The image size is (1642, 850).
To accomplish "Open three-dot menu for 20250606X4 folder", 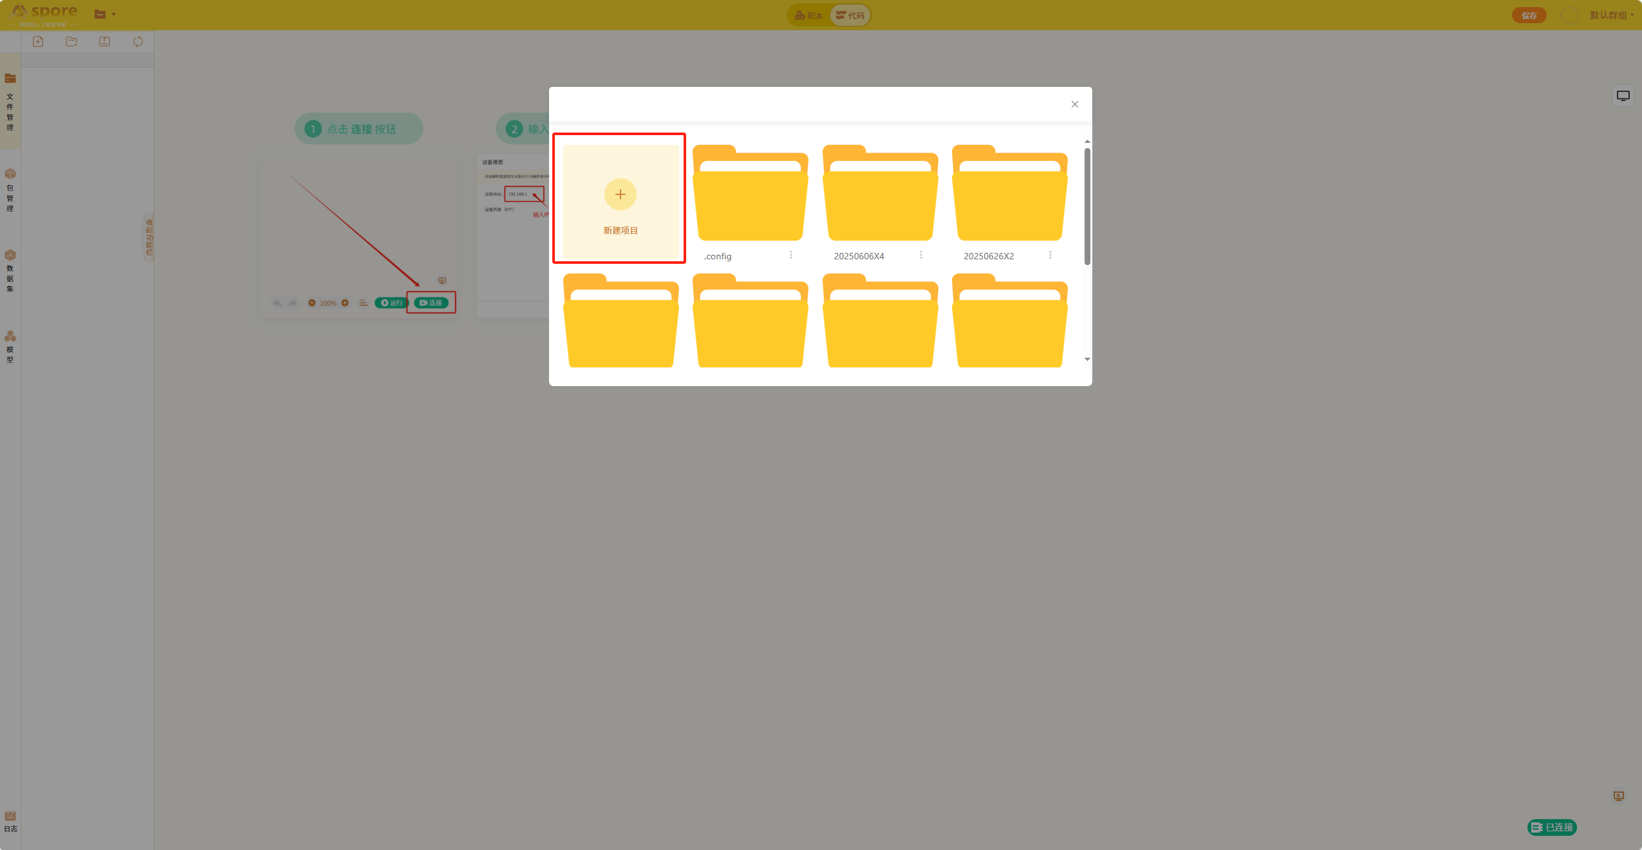I will (921, 255).
